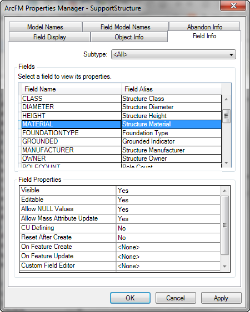Click the Custom Field Editor label
Screen dimensions: 250x312
pyautogui.click(x=48, y=265)
